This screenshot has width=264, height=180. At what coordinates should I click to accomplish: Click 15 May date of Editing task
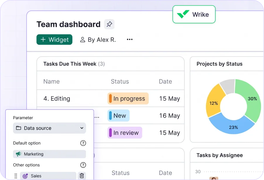[169, 99]
